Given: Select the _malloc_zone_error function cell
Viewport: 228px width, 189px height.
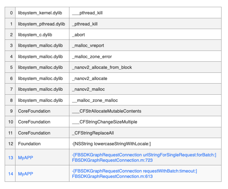Looking at the screenshot, I should 145,56.
